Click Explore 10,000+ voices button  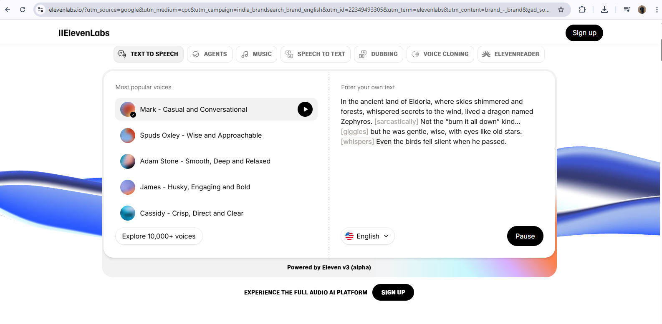(x=159, y=236)
